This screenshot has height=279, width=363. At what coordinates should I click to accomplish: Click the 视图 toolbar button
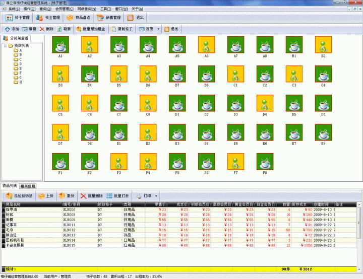point(146,29)
